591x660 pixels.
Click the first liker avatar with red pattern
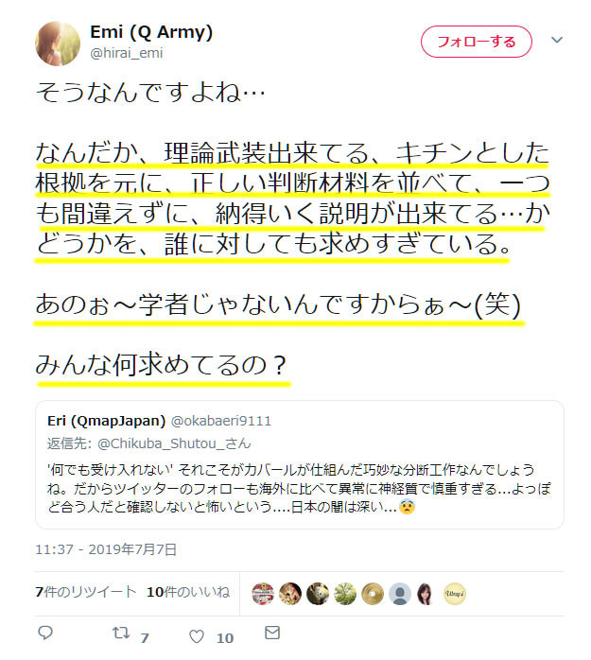263,594
